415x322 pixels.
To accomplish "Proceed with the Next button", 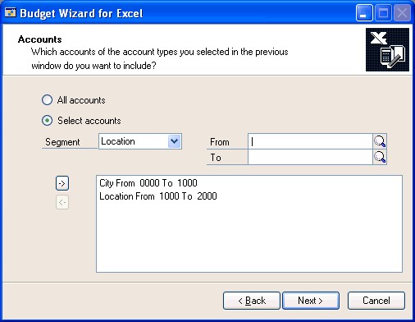I will coord(311,301).
